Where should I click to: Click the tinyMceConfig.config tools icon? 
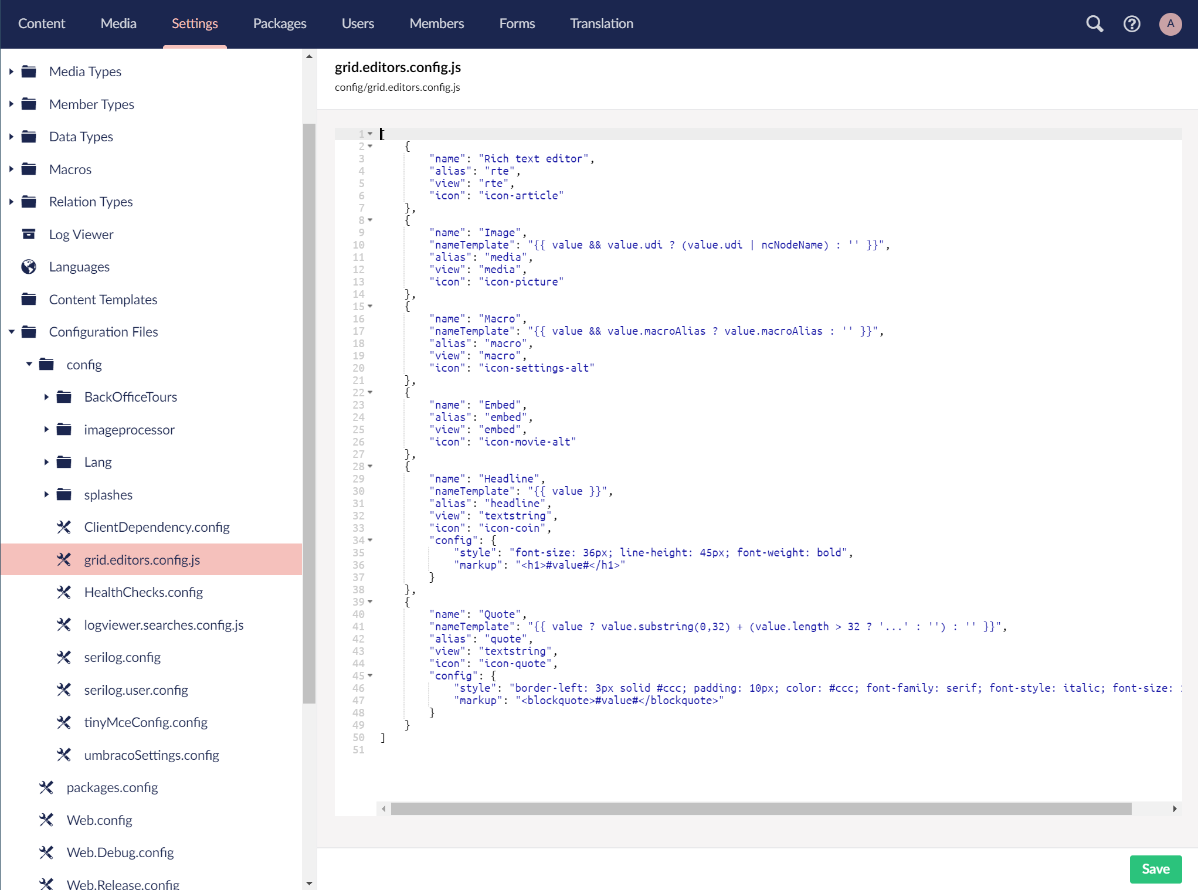click(64, 722)
